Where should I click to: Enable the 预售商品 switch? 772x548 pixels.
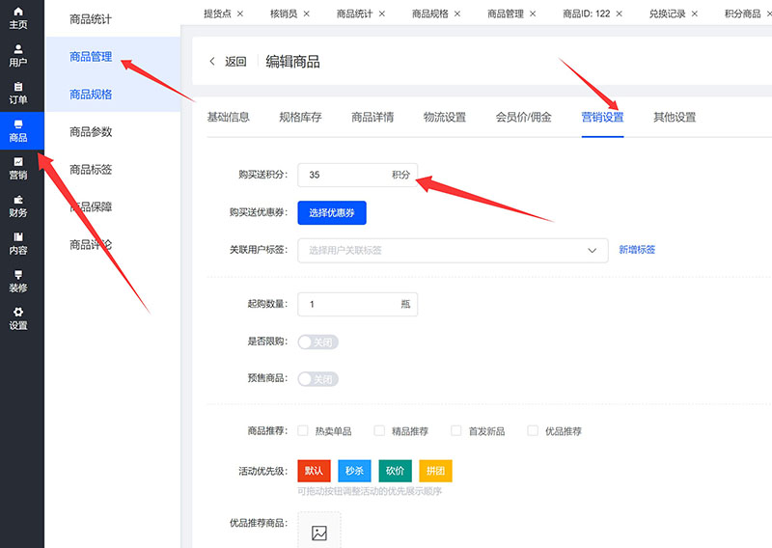pyautogui.click(x=318, y=379)
